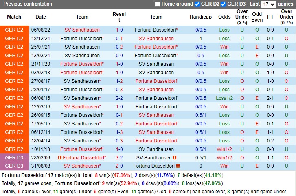
Task: Click the handicap value 1 on 18/12/21
Action: (201, 39)
